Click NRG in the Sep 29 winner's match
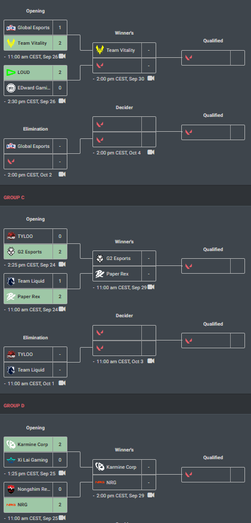Image resolution: width=251 pixels, height=523 pixels. [x=117, y=482]
